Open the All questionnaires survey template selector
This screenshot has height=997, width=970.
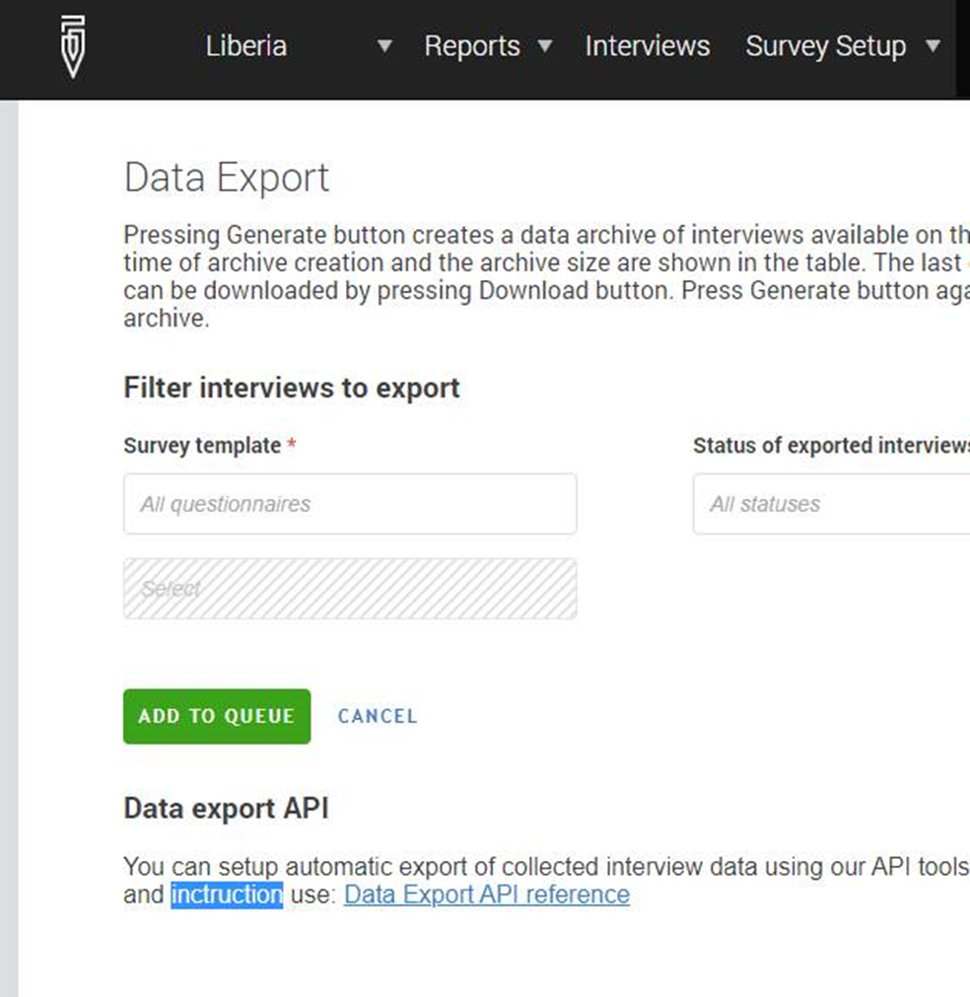[x=350, y=504]
